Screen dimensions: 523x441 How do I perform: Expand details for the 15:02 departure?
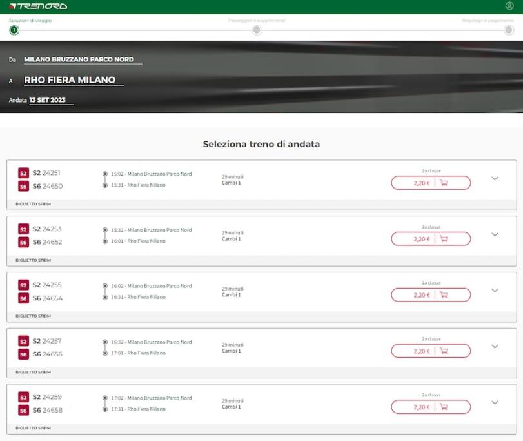coord(495,179)
